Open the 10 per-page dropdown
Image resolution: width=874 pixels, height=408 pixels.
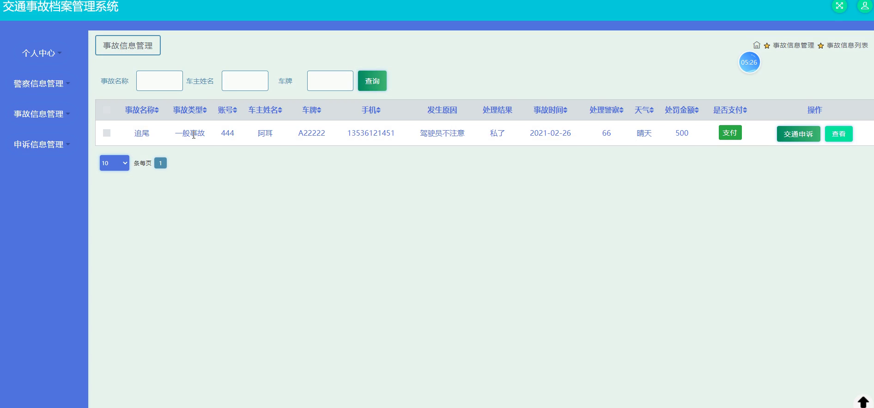[115, 163]
